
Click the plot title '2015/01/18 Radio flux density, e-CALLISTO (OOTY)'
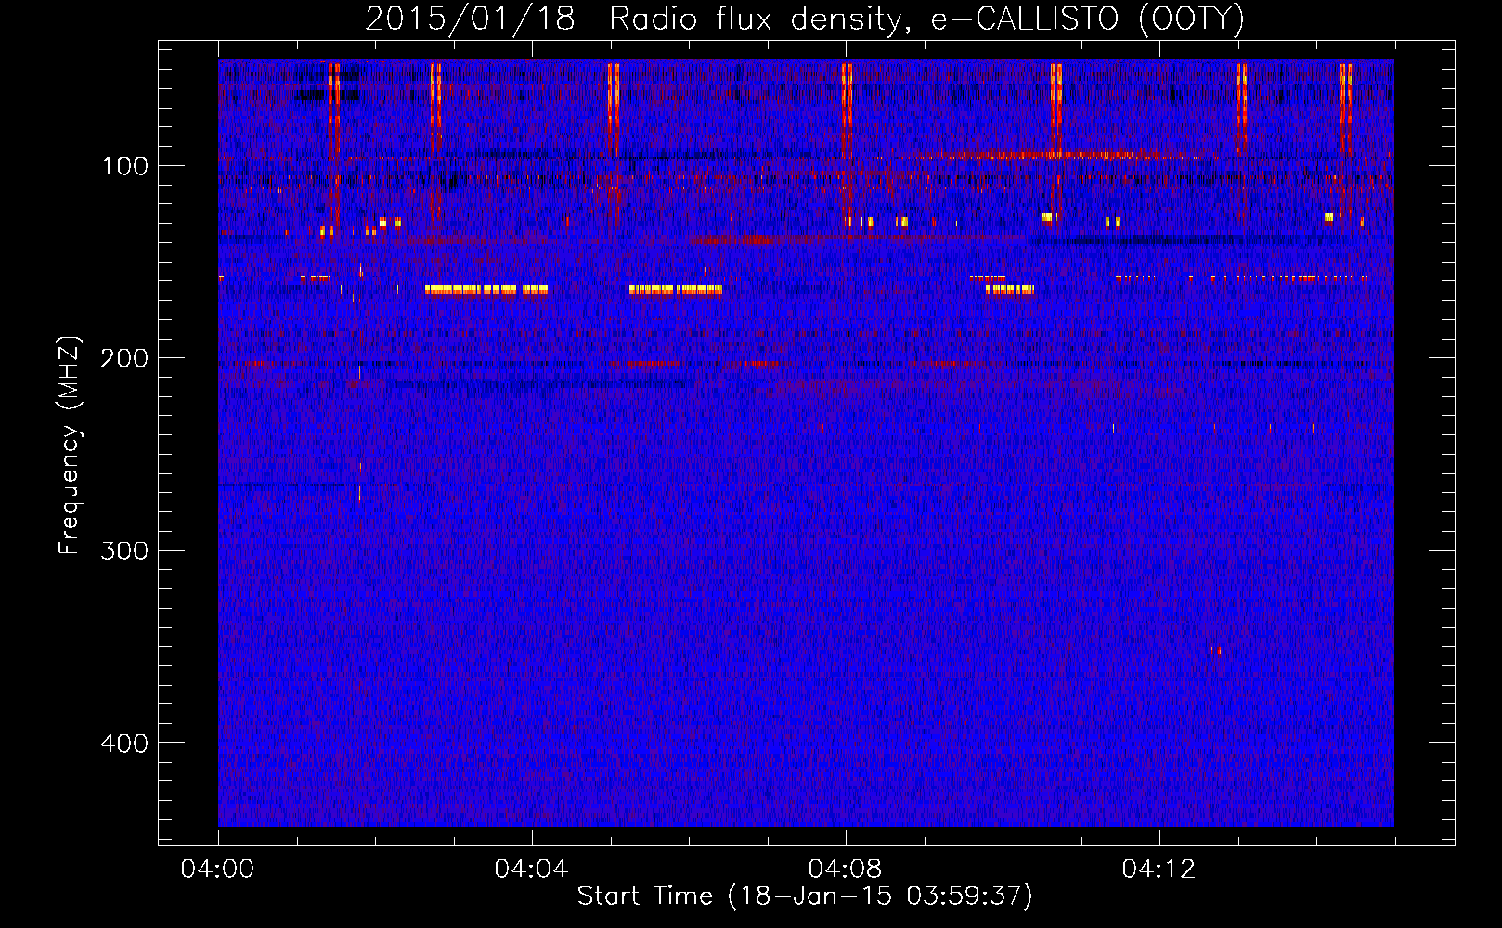pos(804,19)
